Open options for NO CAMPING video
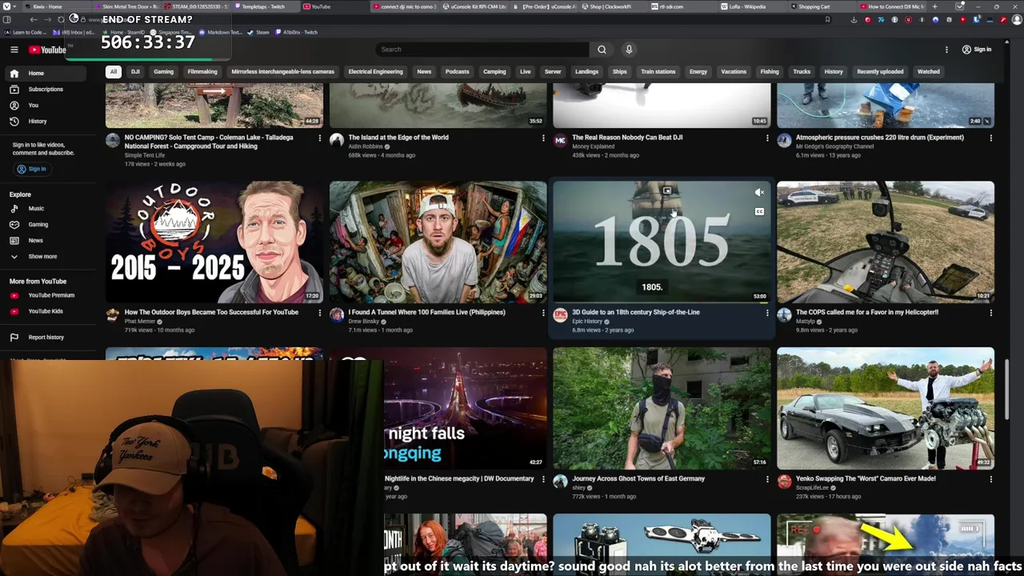Image resolution: width=1024 pixels, height=576 pixels. 319,138
